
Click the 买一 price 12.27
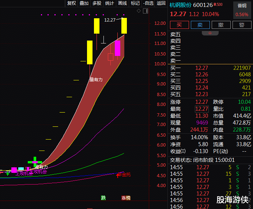point(201,68)
